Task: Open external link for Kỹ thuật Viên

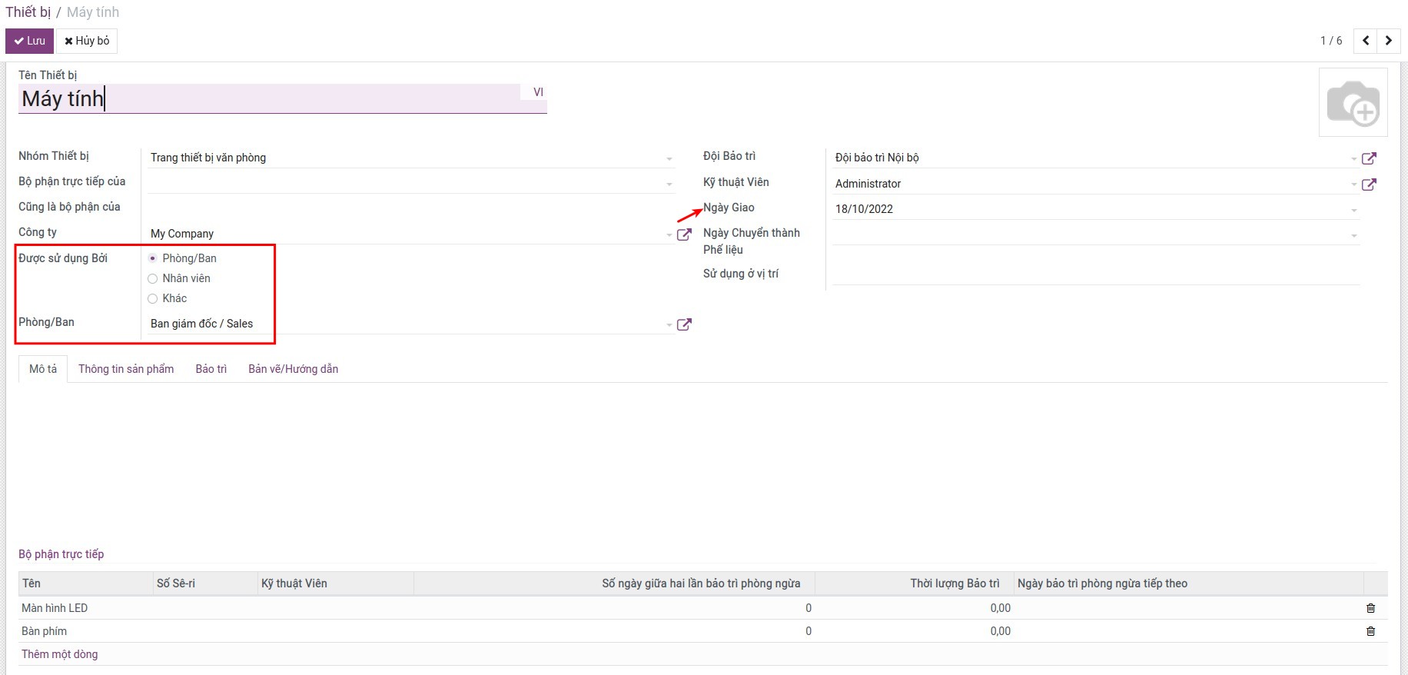Action: coord(1369,185)
